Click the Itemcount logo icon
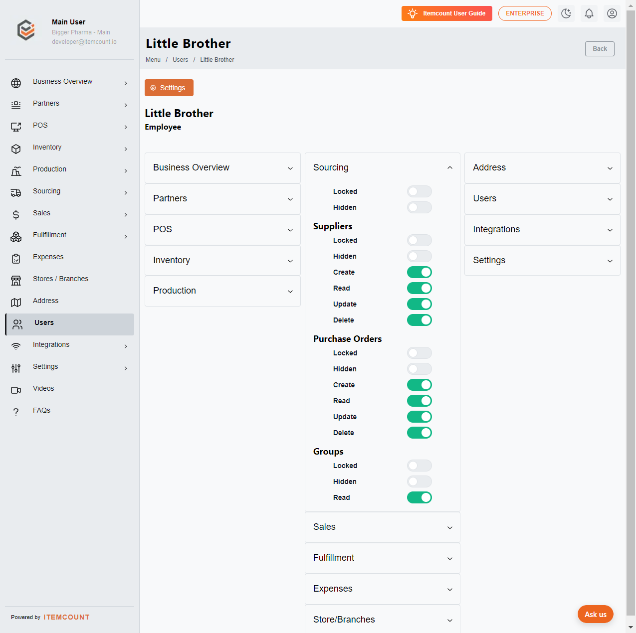 pos(26,30)
